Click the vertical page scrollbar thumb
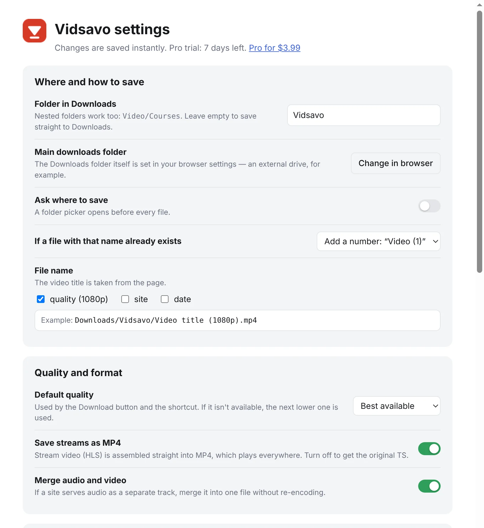This screenshot has width=484, height=528. point(480,142)
